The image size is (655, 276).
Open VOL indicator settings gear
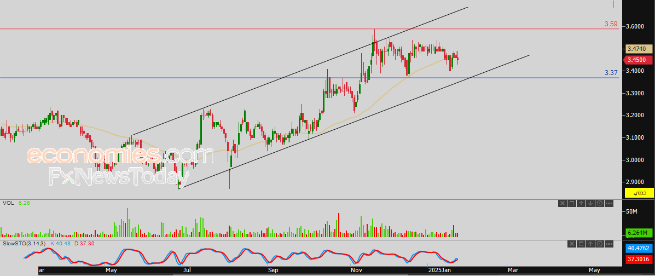tap(600, 203)
